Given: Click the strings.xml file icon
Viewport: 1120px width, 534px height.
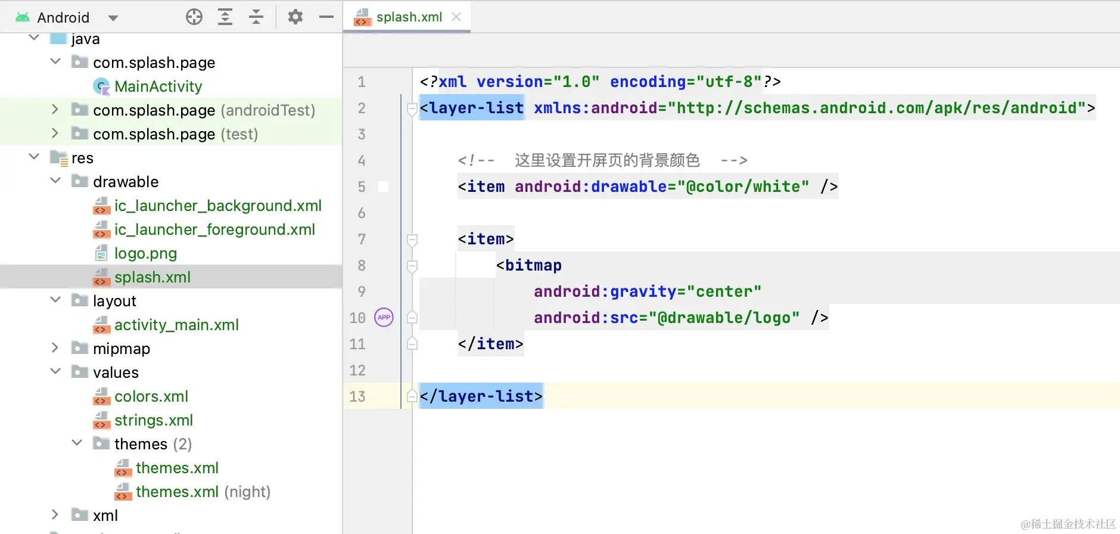Looking at the screenshot, I should [x=102, y=420].
